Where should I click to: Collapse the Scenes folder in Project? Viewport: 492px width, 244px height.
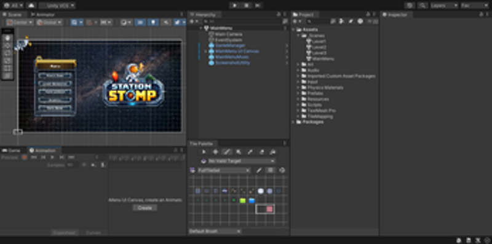point(298,36)
